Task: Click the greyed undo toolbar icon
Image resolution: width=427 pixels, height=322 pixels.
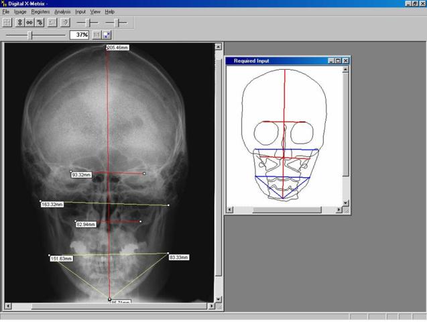Action: pos(52,23)
